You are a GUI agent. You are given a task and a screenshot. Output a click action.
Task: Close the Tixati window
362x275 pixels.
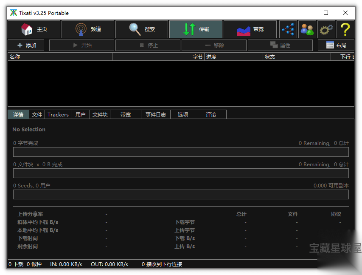pyautogui.click(x=345, y=13)
